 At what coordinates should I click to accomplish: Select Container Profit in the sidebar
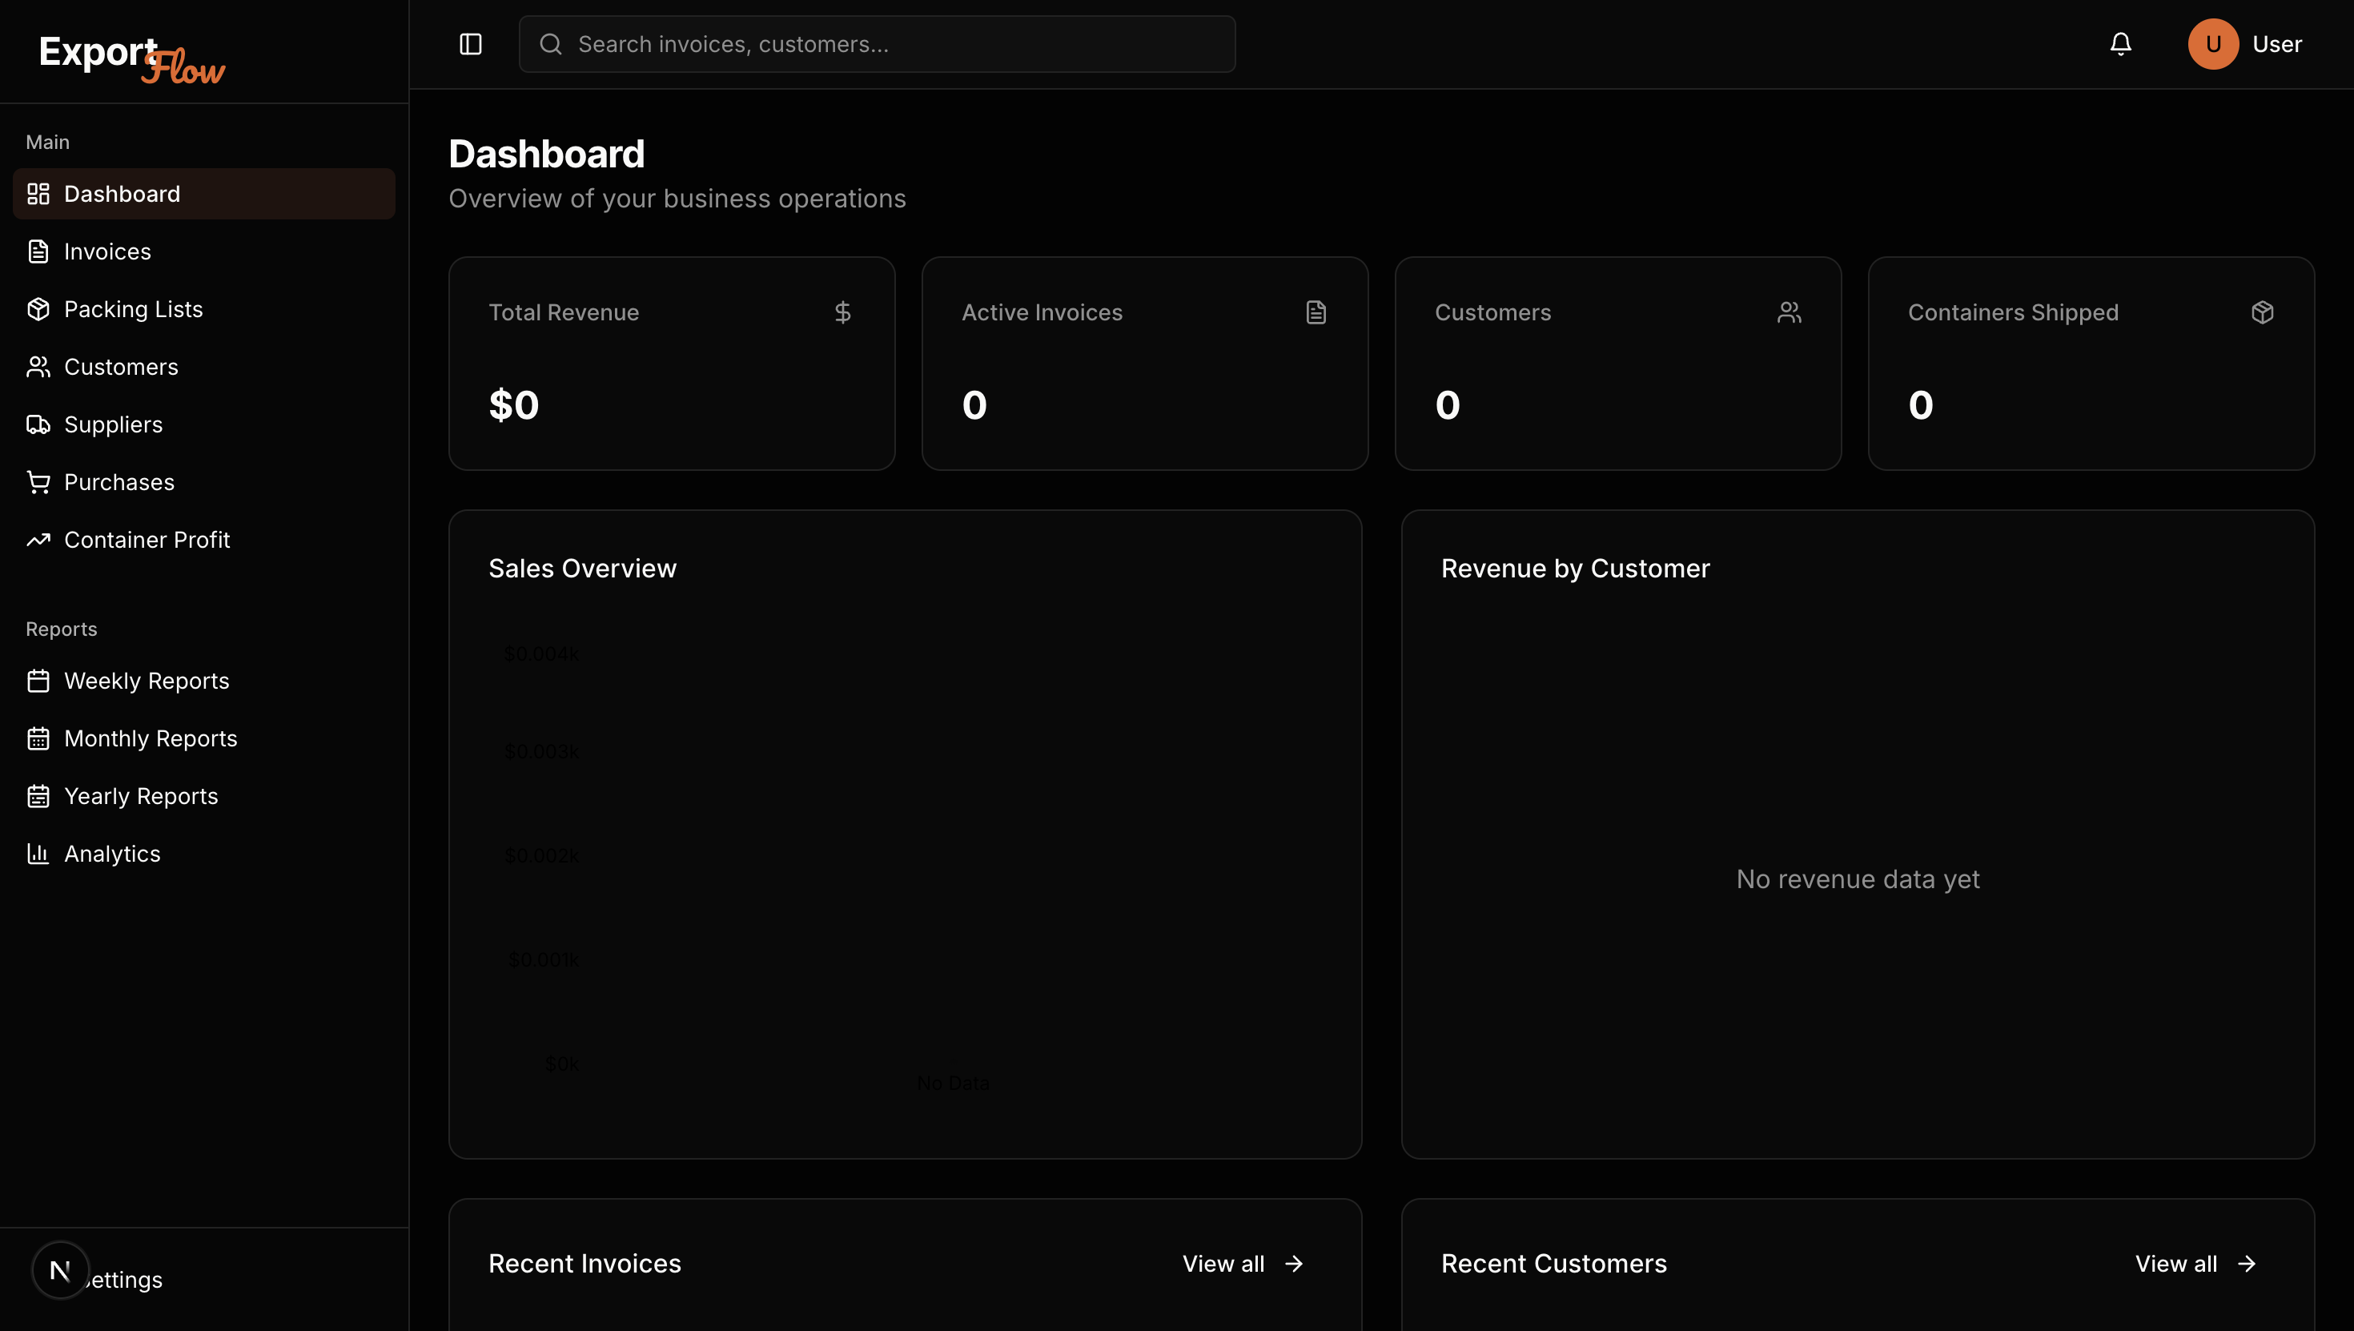point(147,539)
